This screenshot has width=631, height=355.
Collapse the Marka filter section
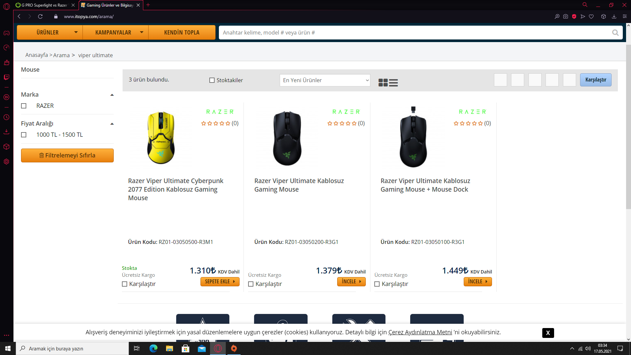[112, 95]
